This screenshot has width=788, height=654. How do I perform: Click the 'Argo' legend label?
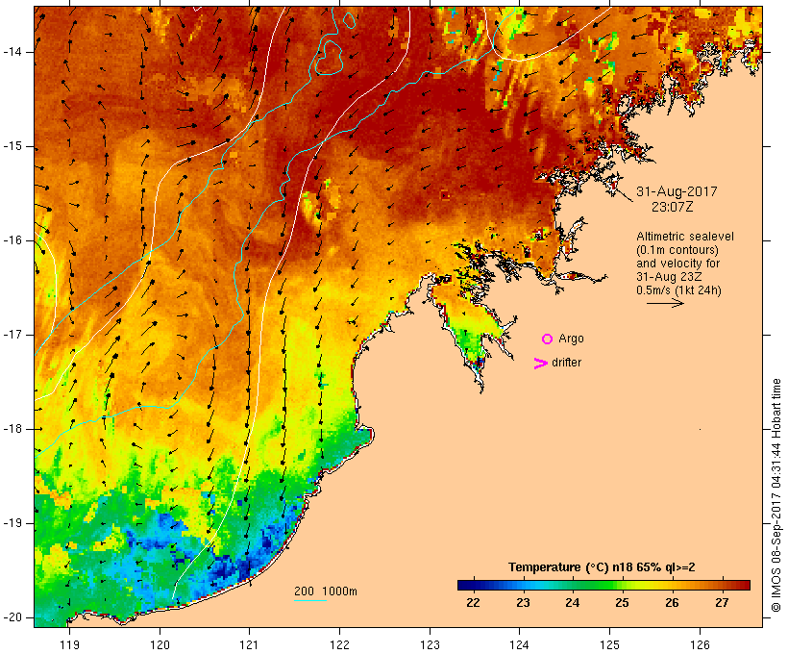[x=572, y=339]
